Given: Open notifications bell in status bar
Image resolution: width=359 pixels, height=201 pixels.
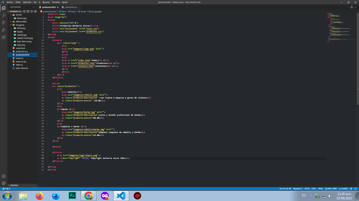Looking at the screenshot, I should (x=356, y=188).
